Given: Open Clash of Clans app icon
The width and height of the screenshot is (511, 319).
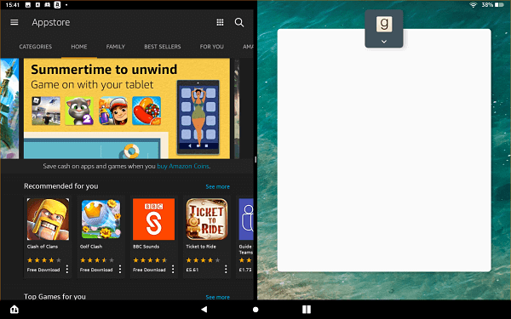Looking at the screenshot, I should coord(48,219).
